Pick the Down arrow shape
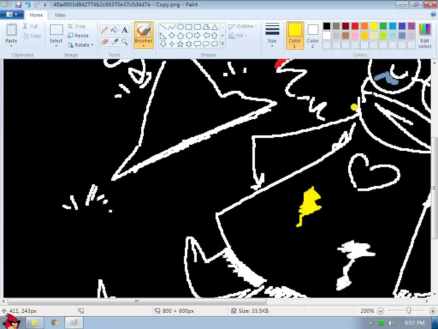The height and width of the screenshot is (329, 438). click(163, 44)
